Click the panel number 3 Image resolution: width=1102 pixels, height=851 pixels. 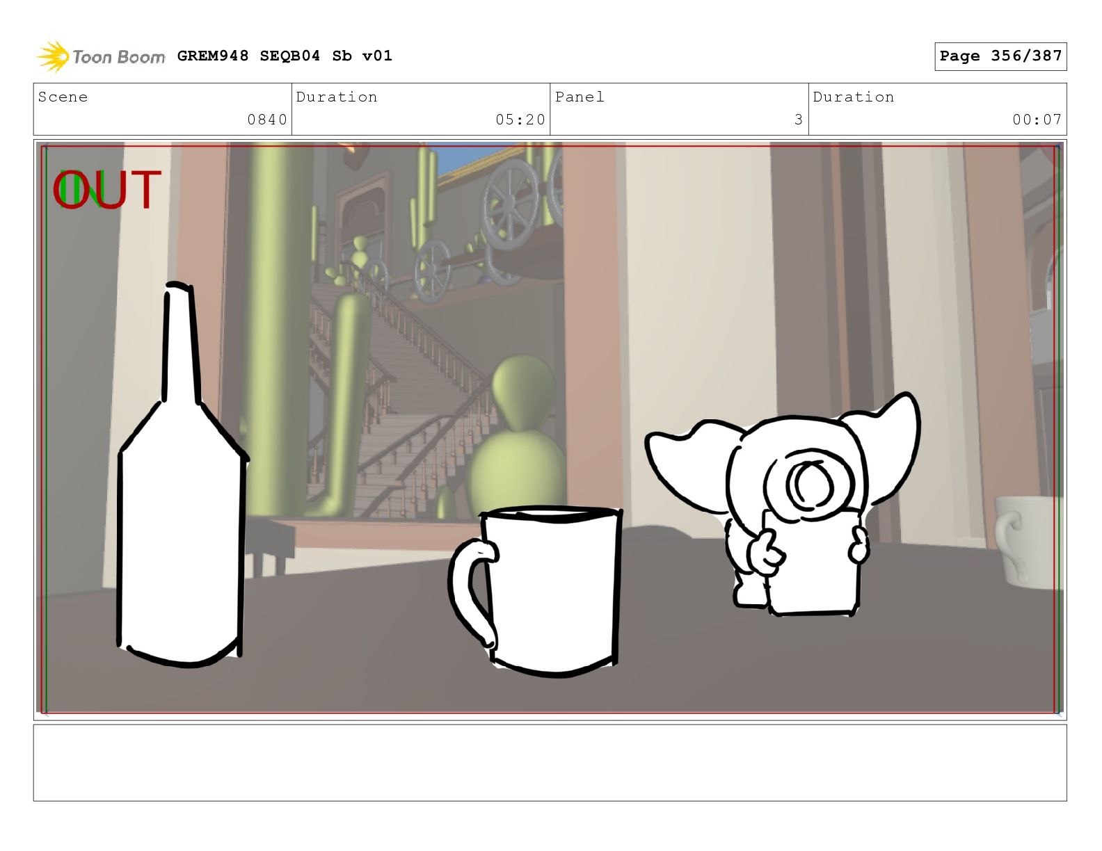coord(799,120)
